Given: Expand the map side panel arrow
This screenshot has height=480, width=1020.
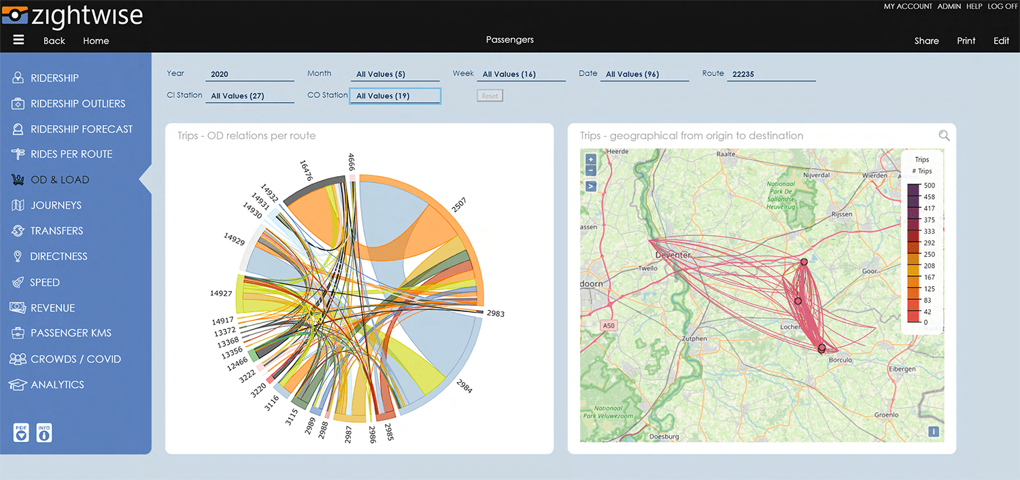Looking at the screenshot, I should point(590,186).
